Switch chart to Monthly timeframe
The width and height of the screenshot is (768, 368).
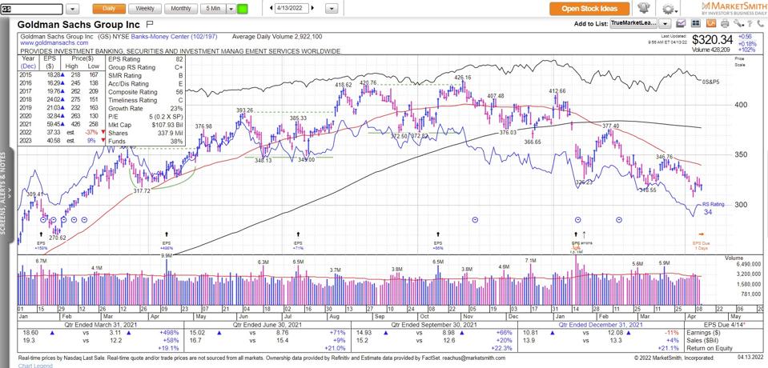[182, 9]
